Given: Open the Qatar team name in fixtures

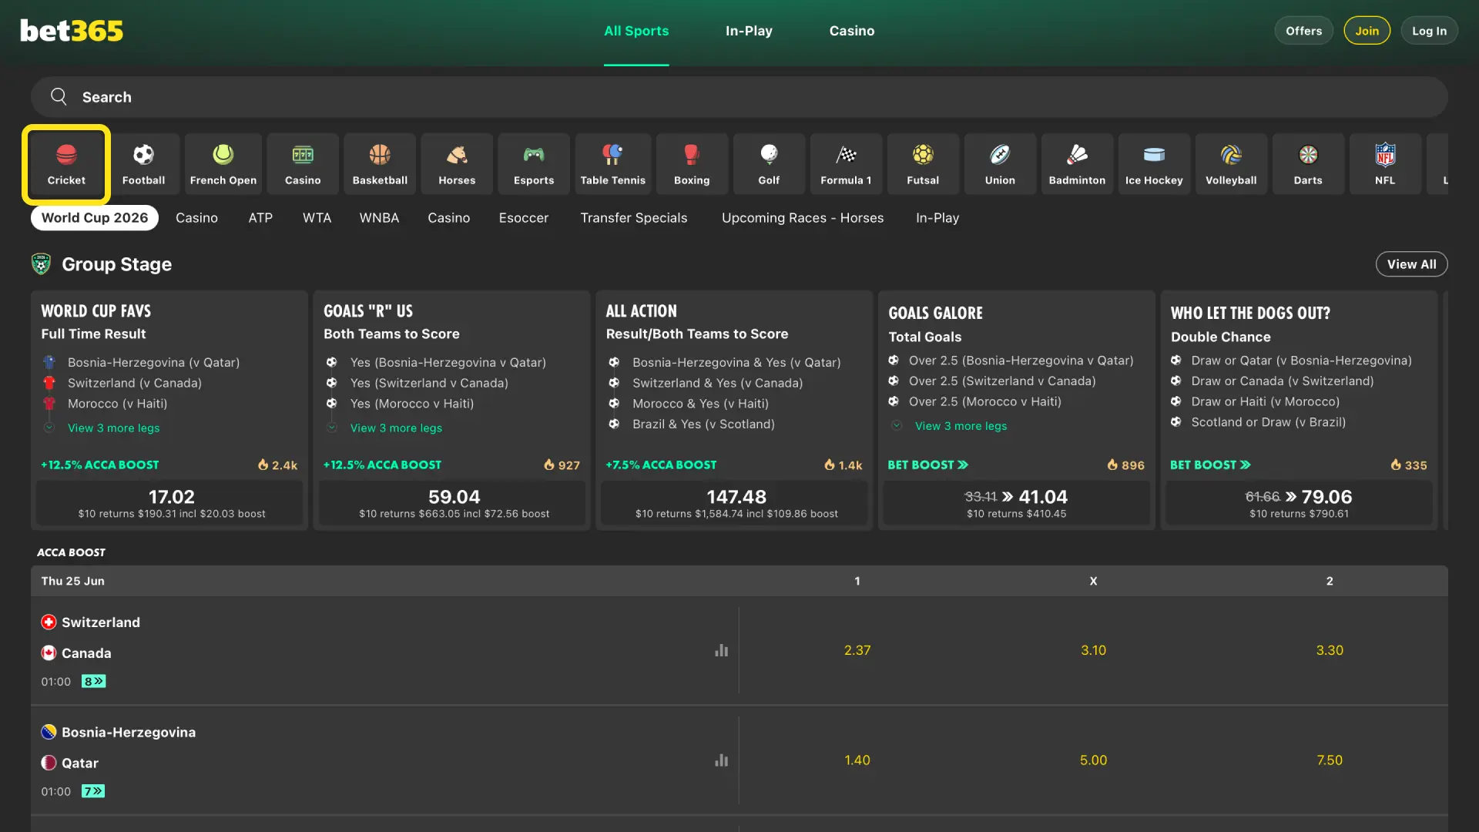Looking at the screenshot, I should (x=80, y=763).
